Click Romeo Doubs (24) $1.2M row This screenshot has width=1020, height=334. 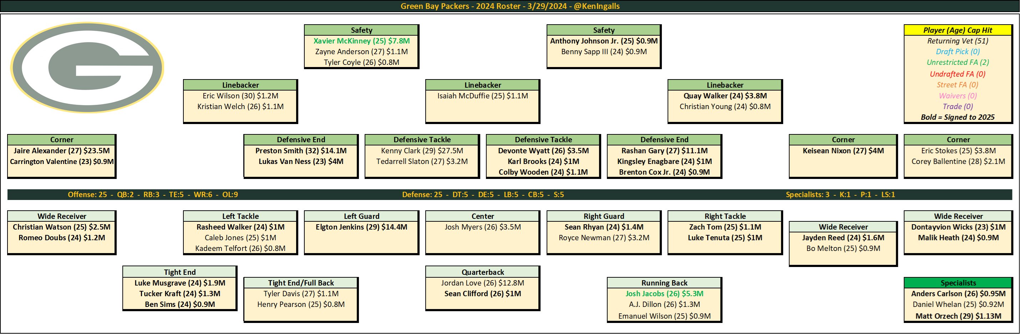tap(62, 238)
